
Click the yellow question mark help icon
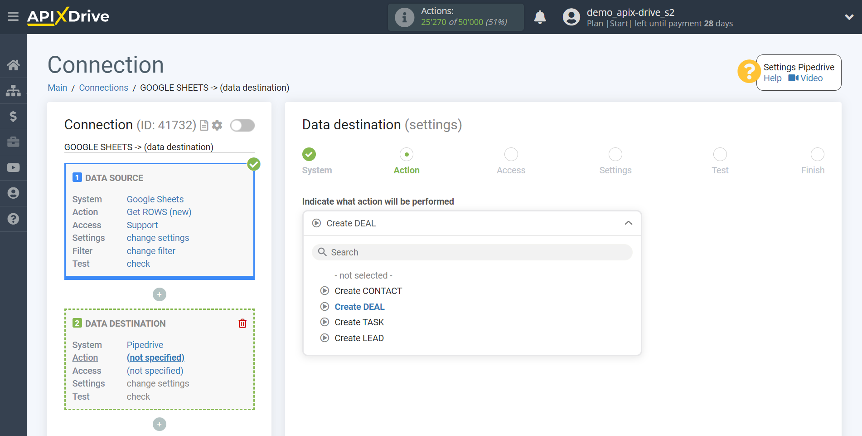point(749,72)
